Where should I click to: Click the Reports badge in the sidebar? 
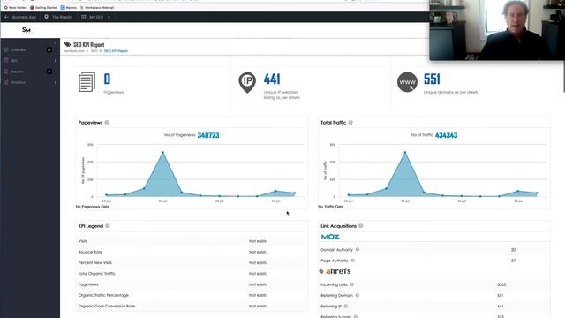[49, 72]
